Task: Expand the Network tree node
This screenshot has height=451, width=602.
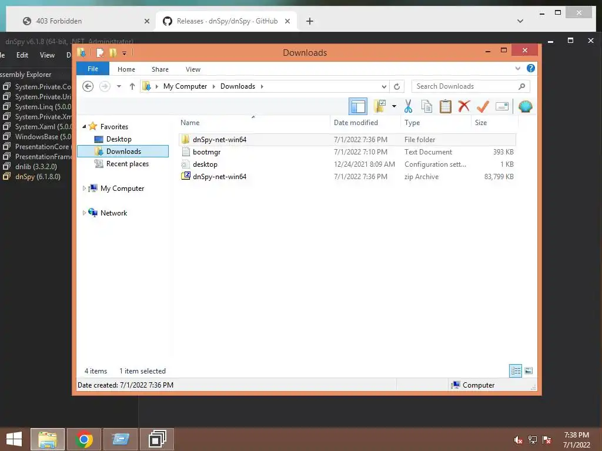Action: [84, 213]
